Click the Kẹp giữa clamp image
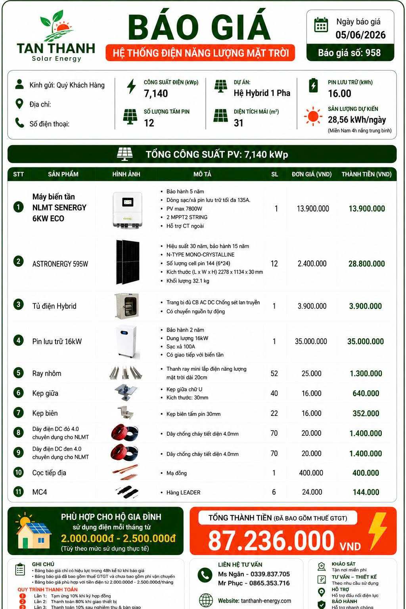Image resolution: width=406 pixels, height=609 pixels. tap(126, 393)
